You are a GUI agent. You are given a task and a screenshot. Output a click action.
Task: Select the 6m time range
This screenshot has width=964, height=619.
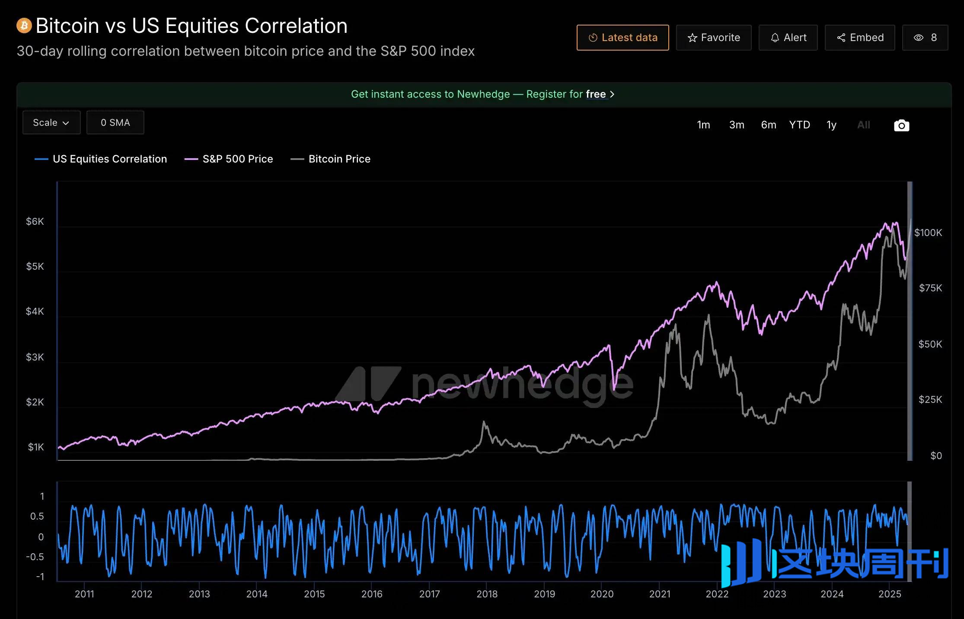point(768,125)
